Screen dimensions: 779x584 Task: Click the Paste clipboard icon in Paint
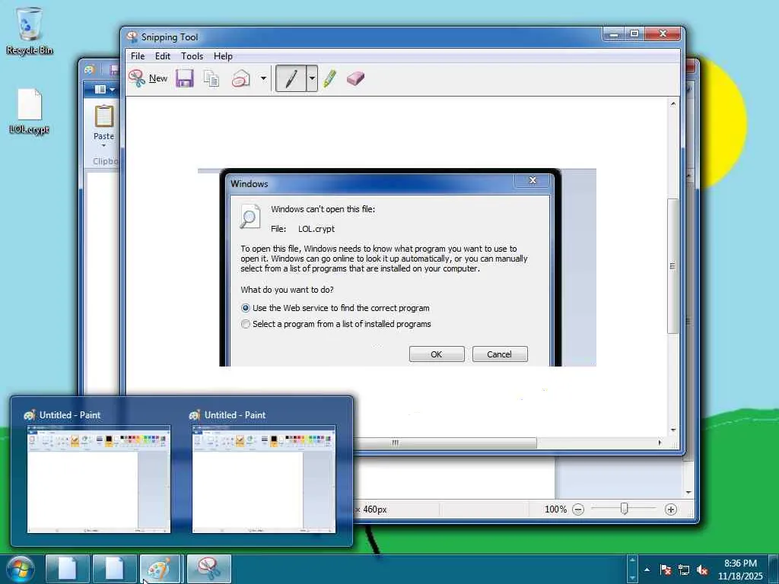[103, 116]
